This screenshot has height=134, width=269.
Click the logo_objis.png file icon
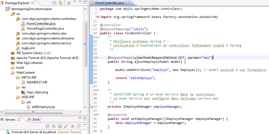23,92
